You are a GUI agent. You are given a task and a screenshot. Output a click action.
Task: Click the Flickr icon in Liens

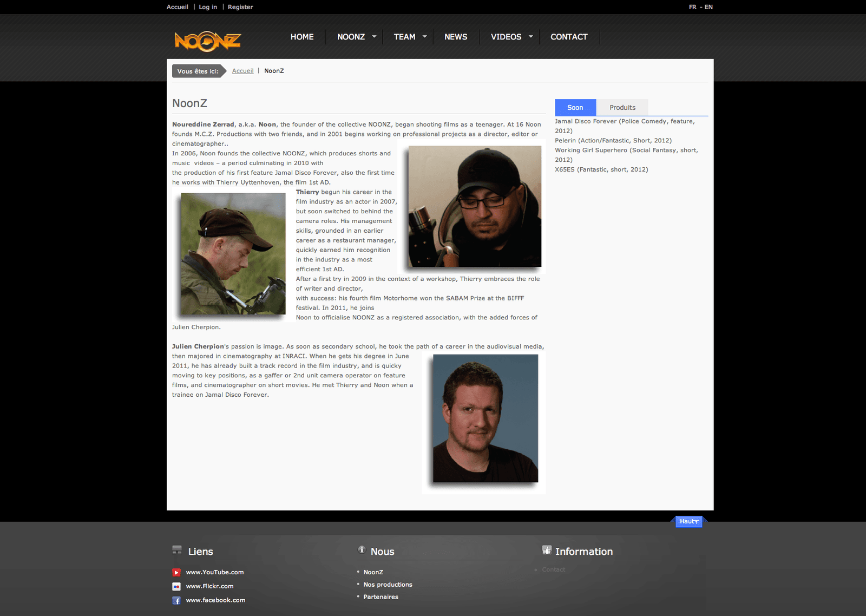(176, 586)
